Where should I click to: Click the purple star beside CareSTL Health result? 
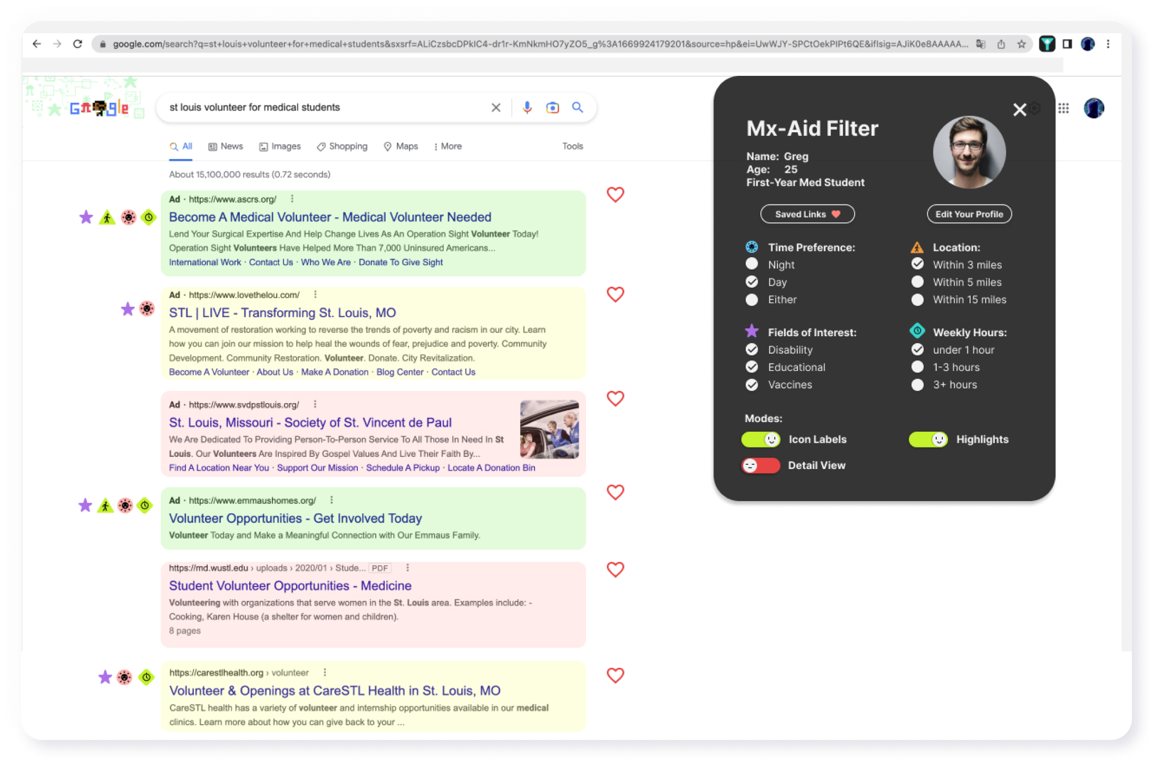tap(105, 677)
